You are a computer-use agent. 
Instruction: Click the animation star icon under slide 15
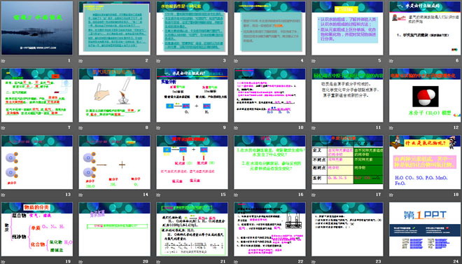158,195
